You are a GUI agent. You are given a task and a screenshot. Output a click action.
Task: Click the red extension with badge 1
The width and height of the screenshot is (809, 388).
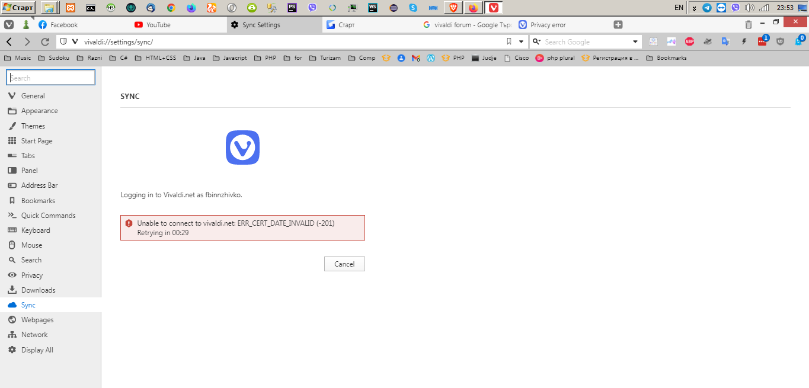(763, 40)
